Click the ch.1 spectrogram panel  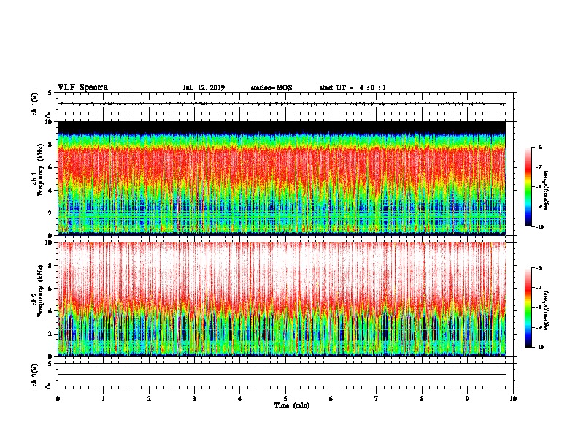282,178
